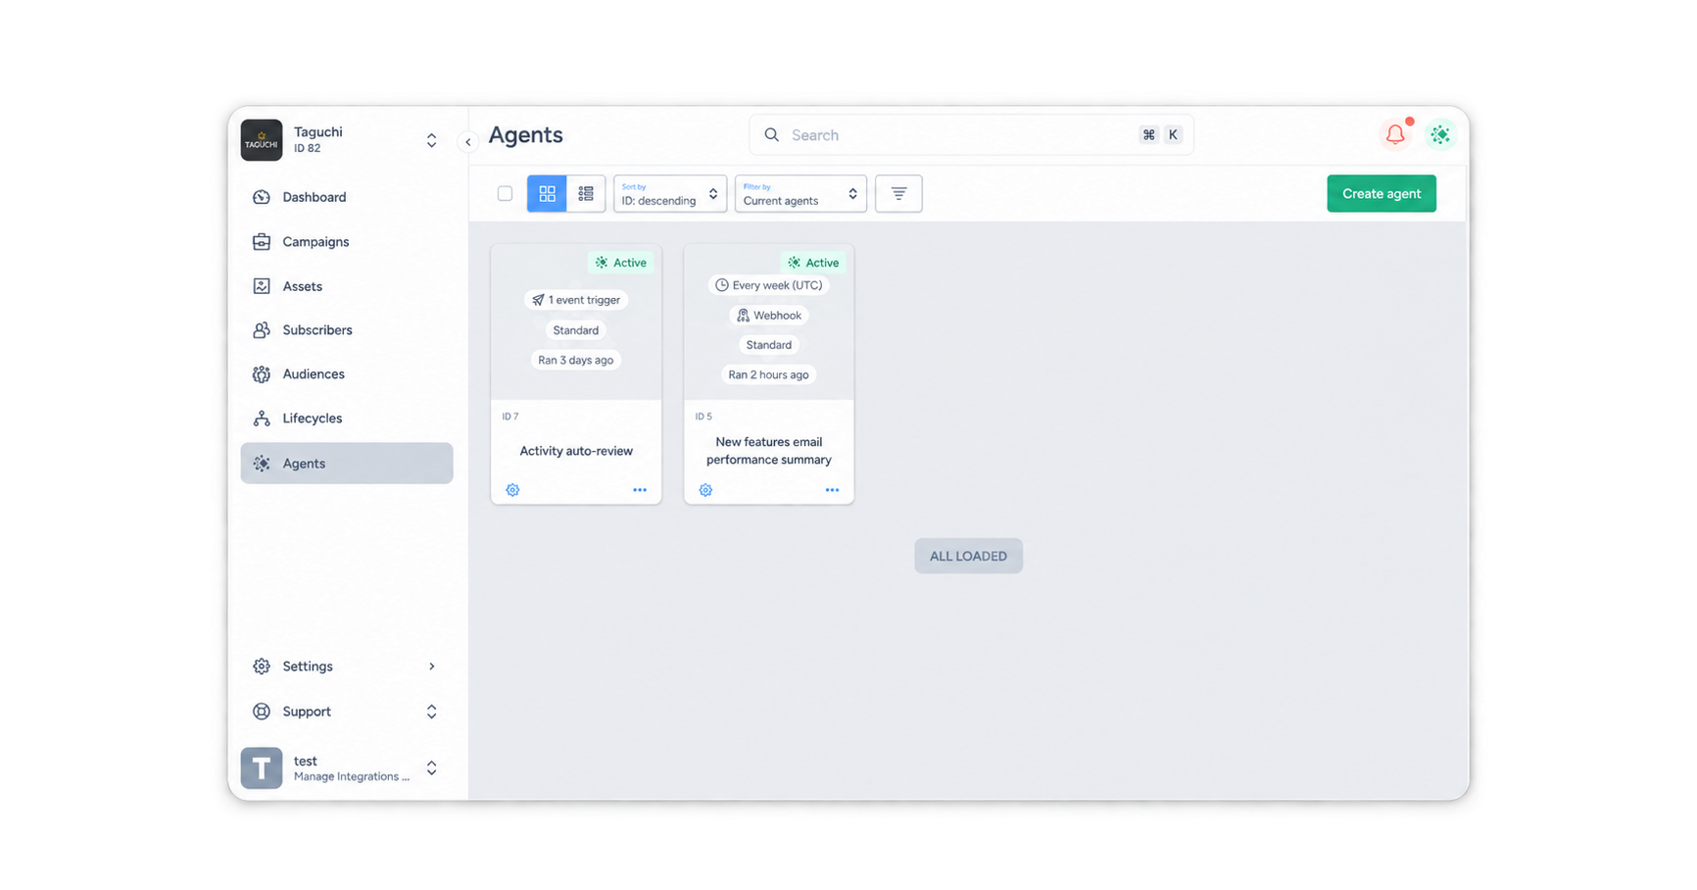Select Agents in the sidebar
The height and width of the screenshot is (890, 1697).
click(x=347, y=464)
